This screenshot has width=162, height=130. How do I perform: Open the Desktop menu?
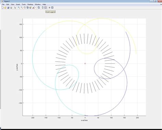[x=30, y=4]
